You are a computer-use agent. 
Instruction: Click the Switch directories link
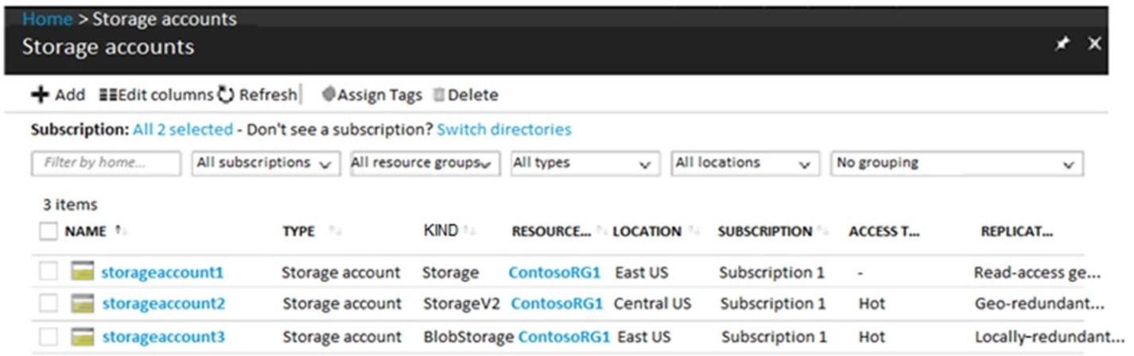coord(503,129)
